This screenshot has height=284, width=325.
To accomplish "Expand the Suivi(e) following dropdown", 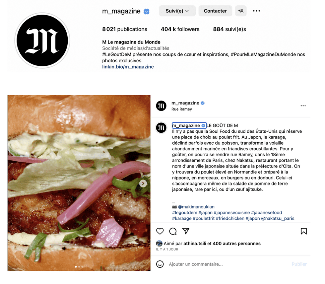I will pos(177,11).
